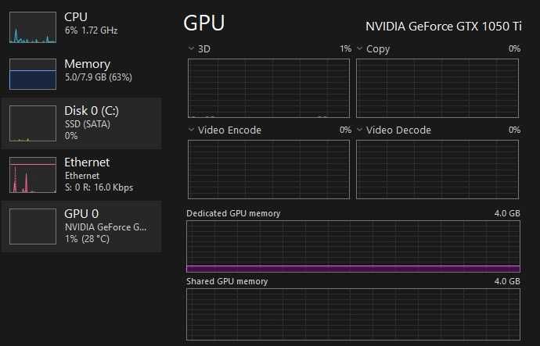The width and height of the screenshot is (540, 346).
Task: Click the CPU mini graph thumbnail
Action: 33,27
